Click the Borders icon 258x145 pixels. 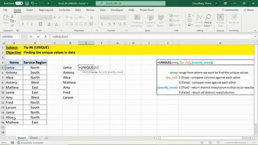(x=40, y=24)
